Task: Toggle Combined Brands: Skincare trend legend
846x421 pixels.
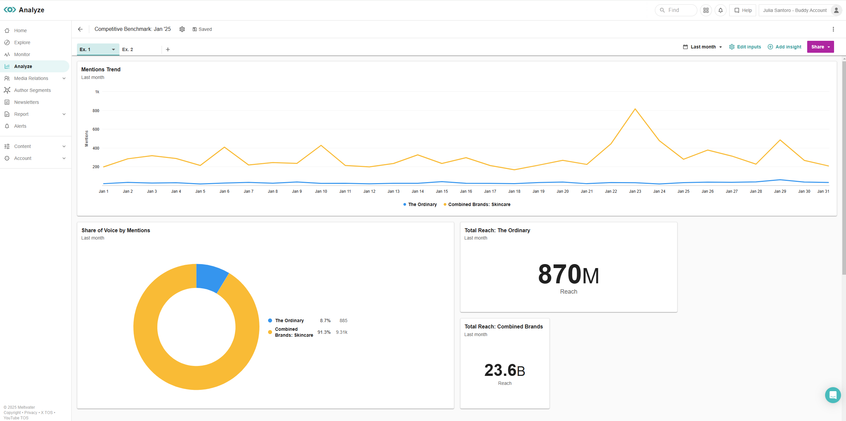Action: pos(477,204)
